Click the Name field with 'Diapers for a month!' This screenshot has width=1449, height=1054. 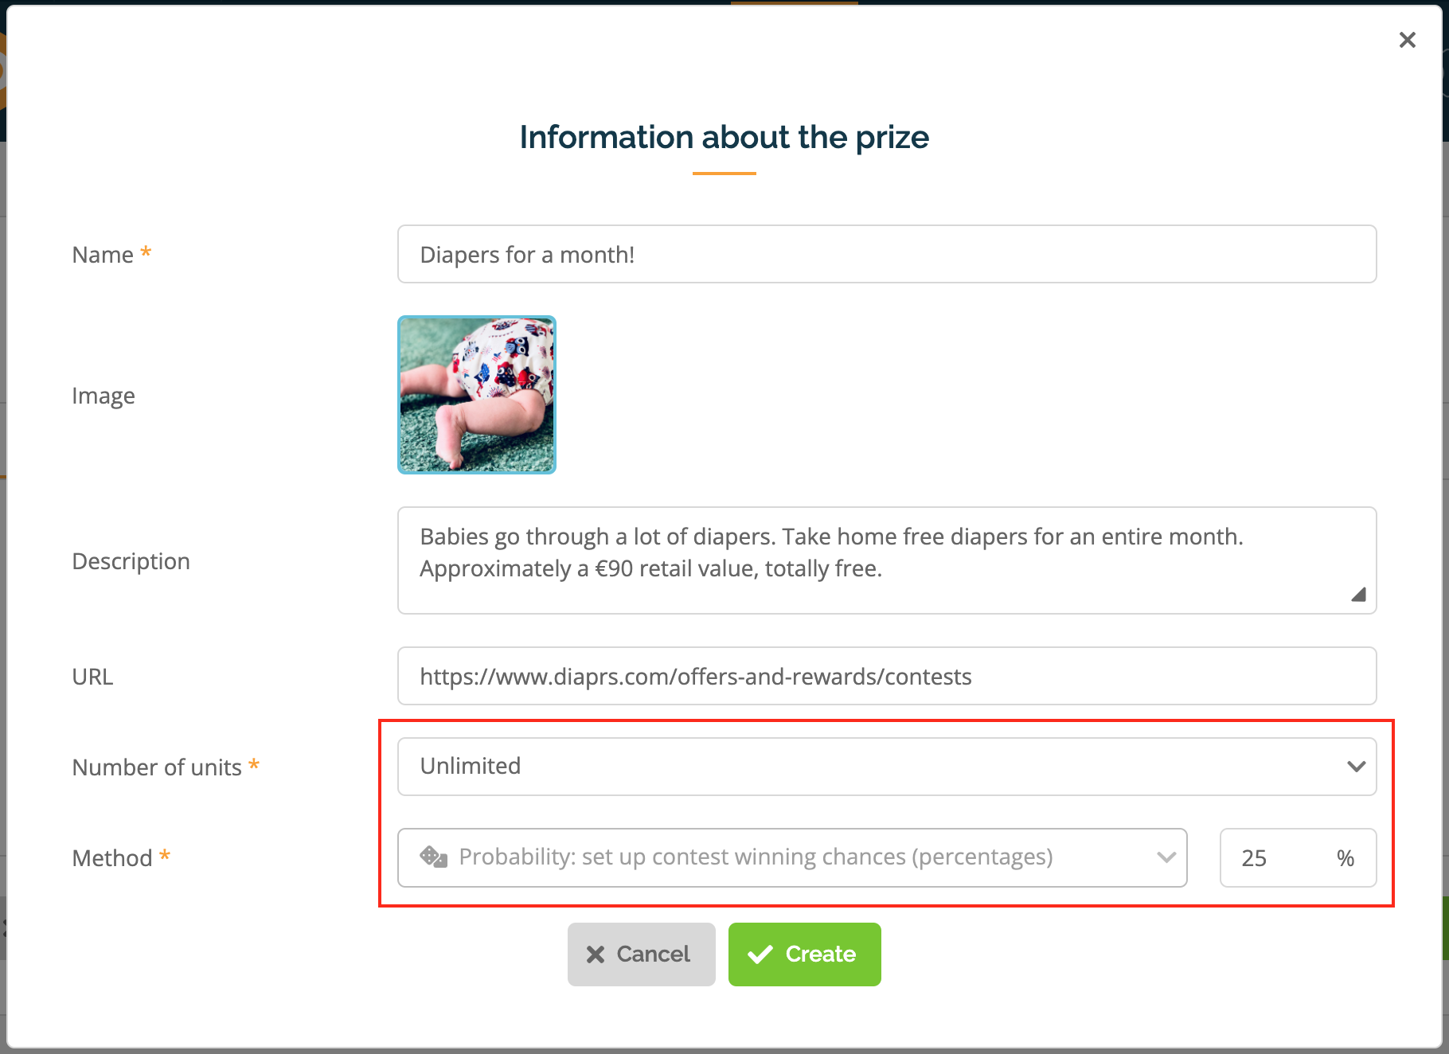pyautogui.click(x=887, y=254)
